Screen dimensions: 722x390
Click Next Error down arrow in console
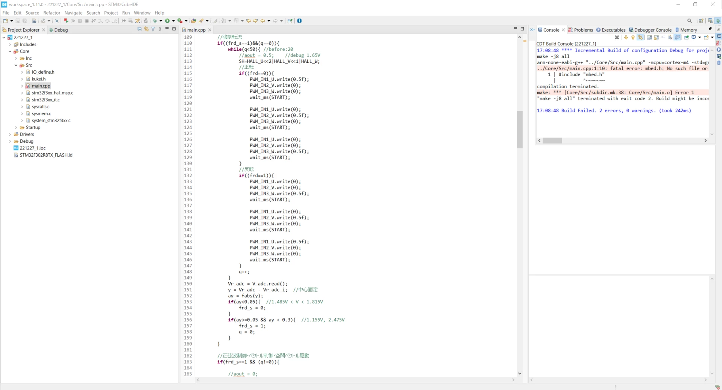pos(626,37)
